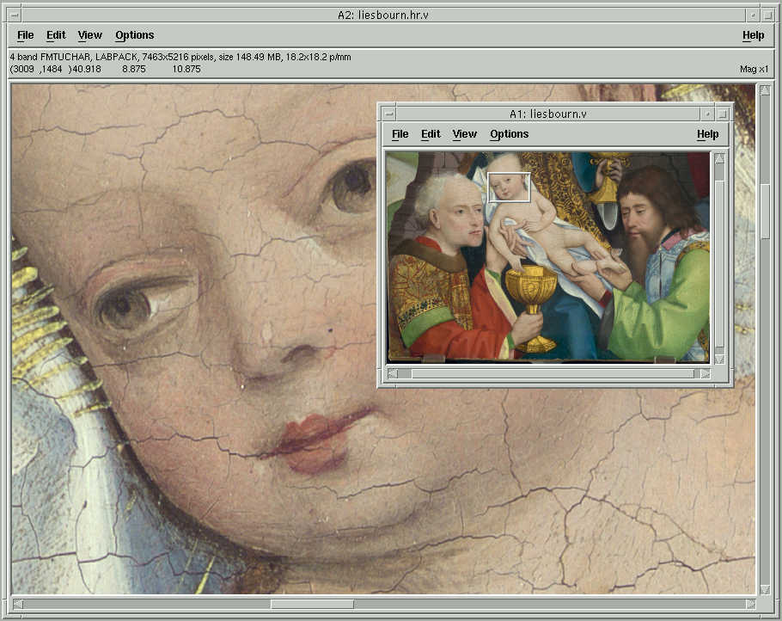This screenshot has width=782, height=621.
Task: Open the Help menu in A2 window
Action: coord(753,35)
